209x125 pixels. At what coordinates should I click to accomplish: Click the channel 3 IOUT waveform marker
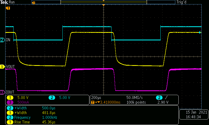(2, 92)
